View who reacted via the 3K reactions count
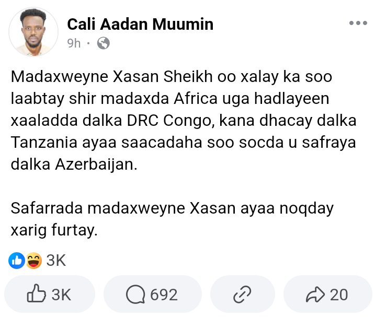 [x=56, y=260]
